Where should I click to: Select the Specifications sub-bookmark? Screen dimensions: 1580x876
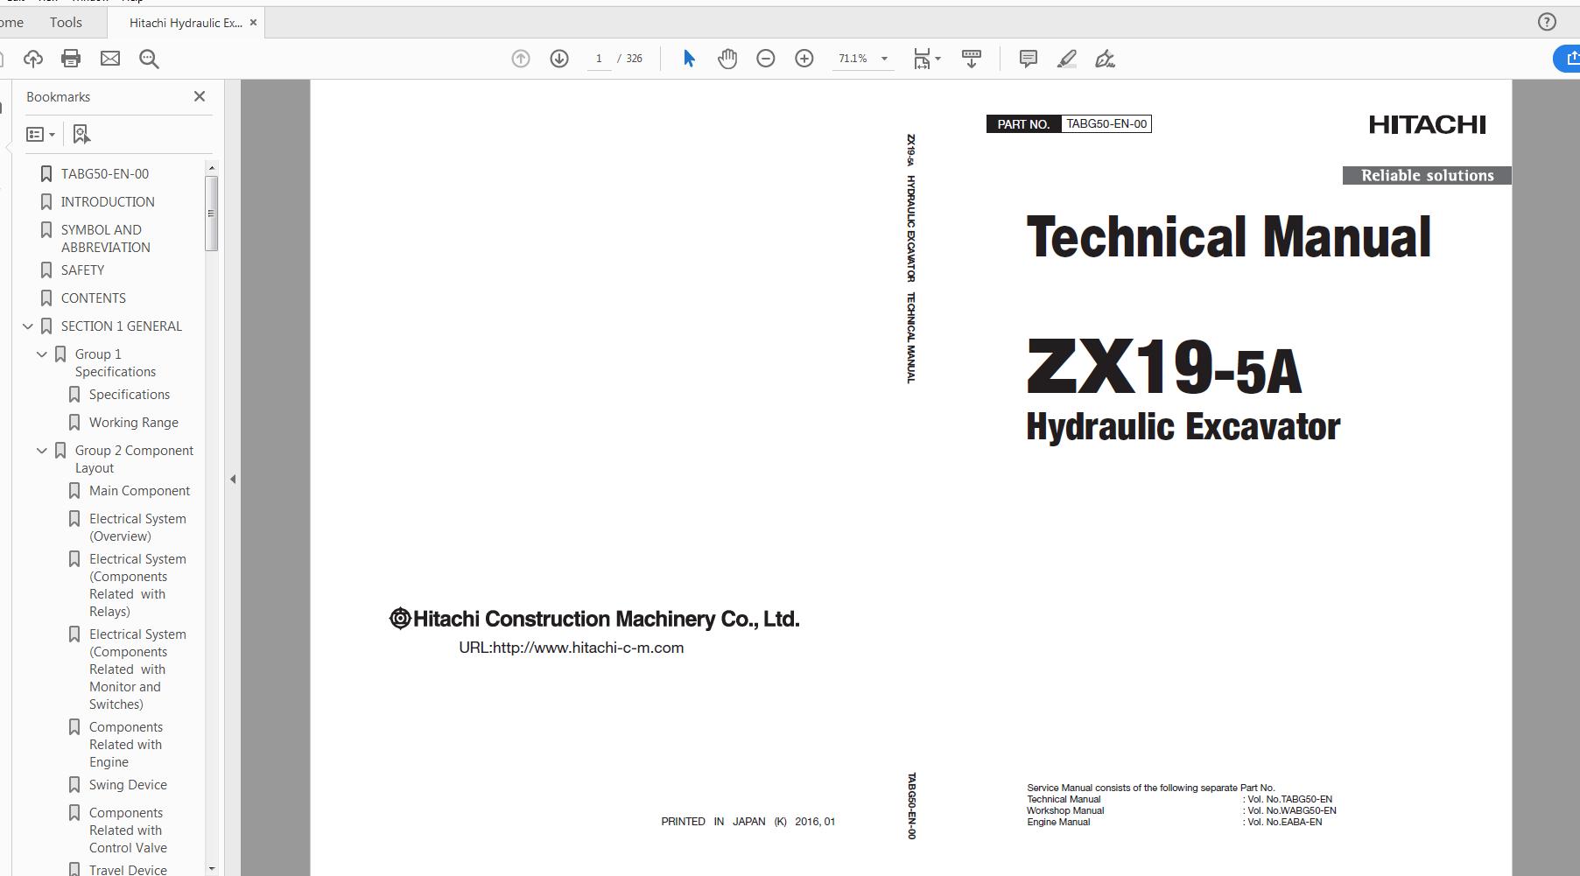click(130, 394)
